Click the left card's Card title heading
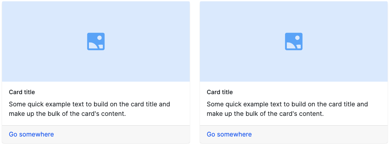The height and width of the screenshot is (146, 390). (x=22, y=92)
